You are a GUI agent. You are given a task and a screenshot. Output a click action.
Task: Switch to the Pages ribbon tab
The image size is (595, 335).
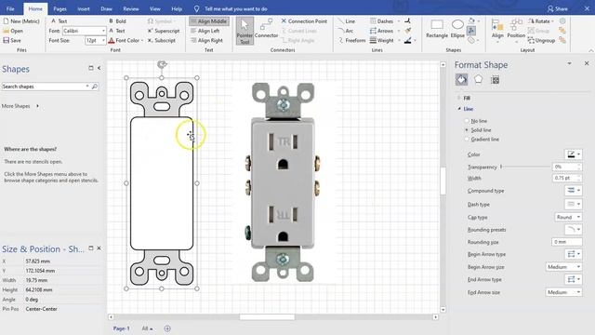click(59, 8)
